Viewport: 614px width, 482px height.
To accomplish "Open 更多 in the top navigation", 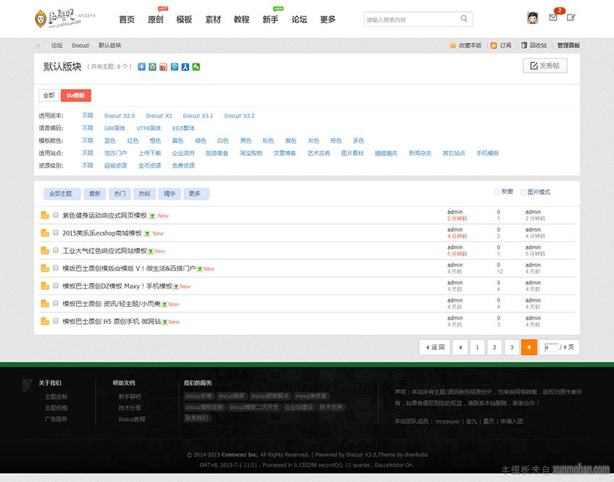I will pos(328,20).
